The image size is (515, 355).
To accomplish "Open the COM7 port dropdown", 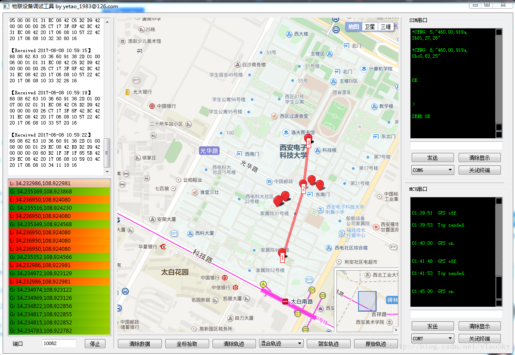I will [x=433, y=339].
